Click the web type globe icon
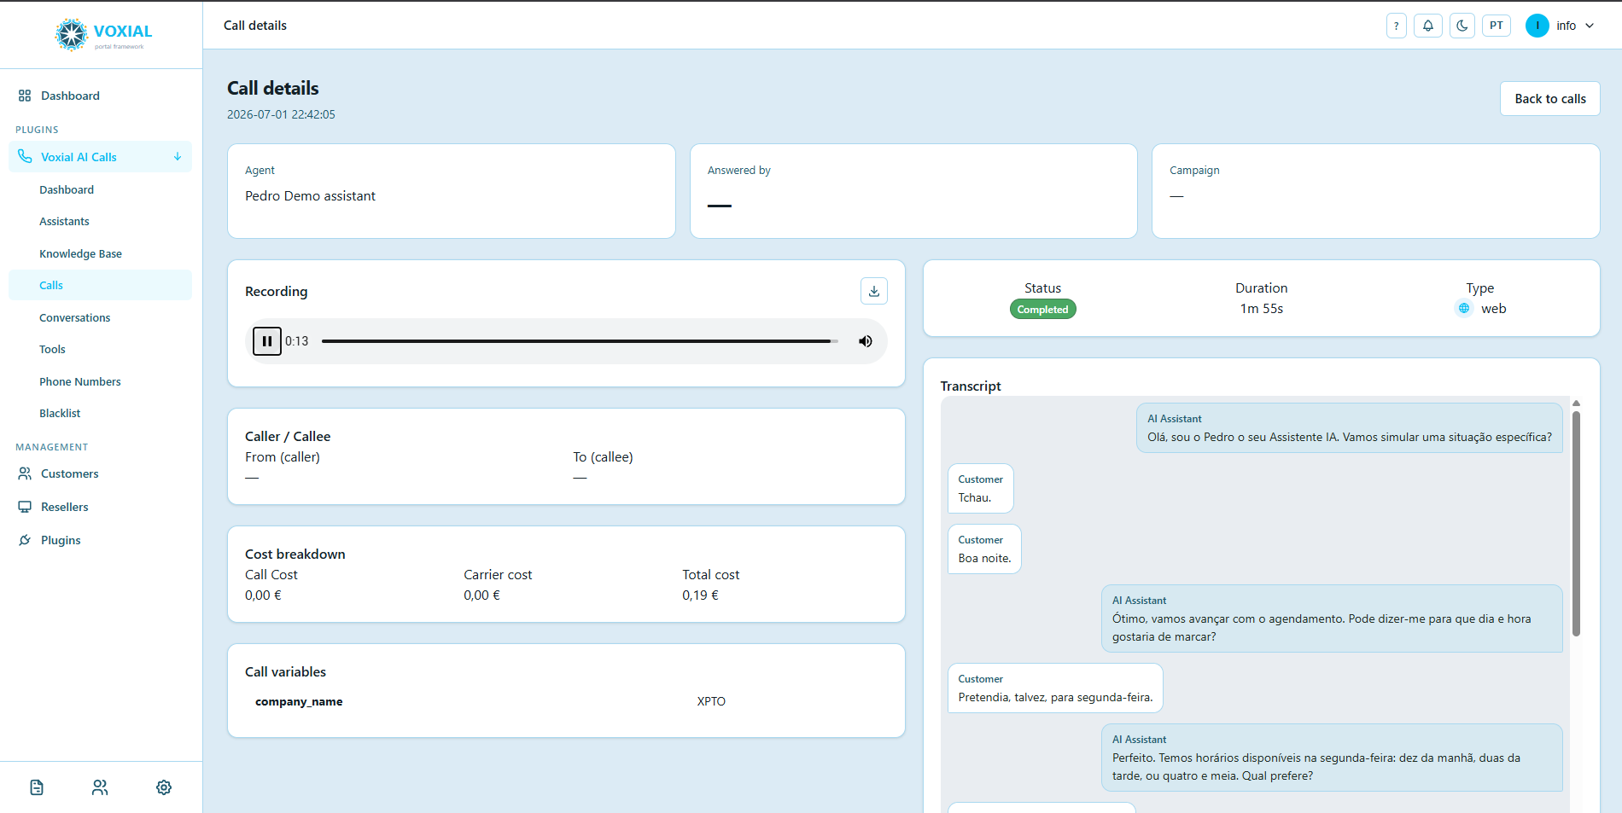The height and width of the screenshot is (813, 1622). click(x=1464, y=308)
